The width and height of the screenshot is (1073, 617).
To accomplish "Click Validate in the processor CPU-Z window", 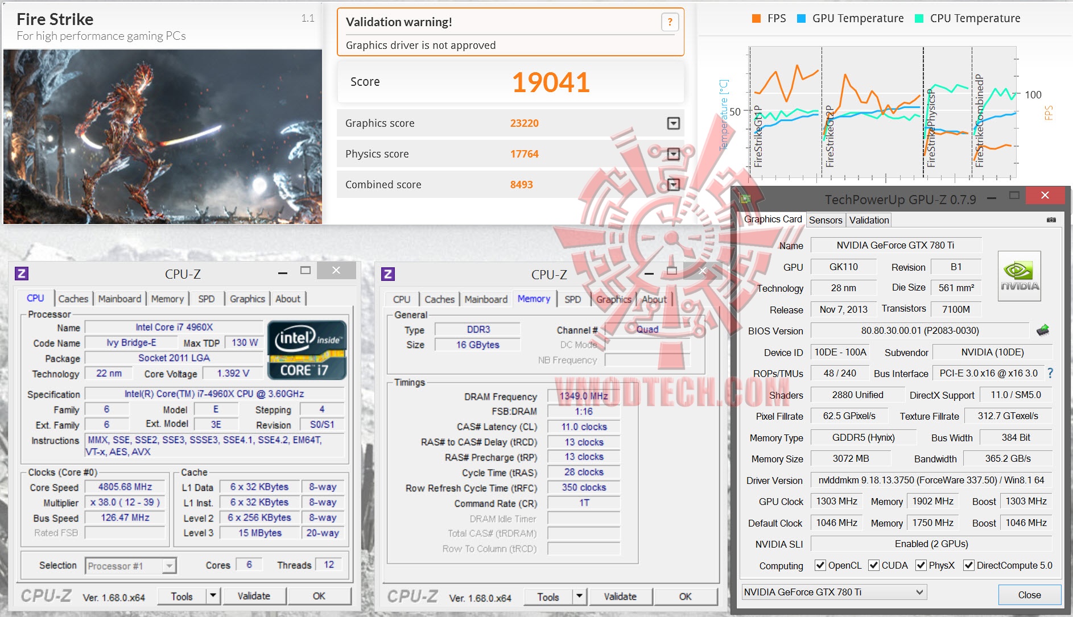I will [x=254, y=596].
